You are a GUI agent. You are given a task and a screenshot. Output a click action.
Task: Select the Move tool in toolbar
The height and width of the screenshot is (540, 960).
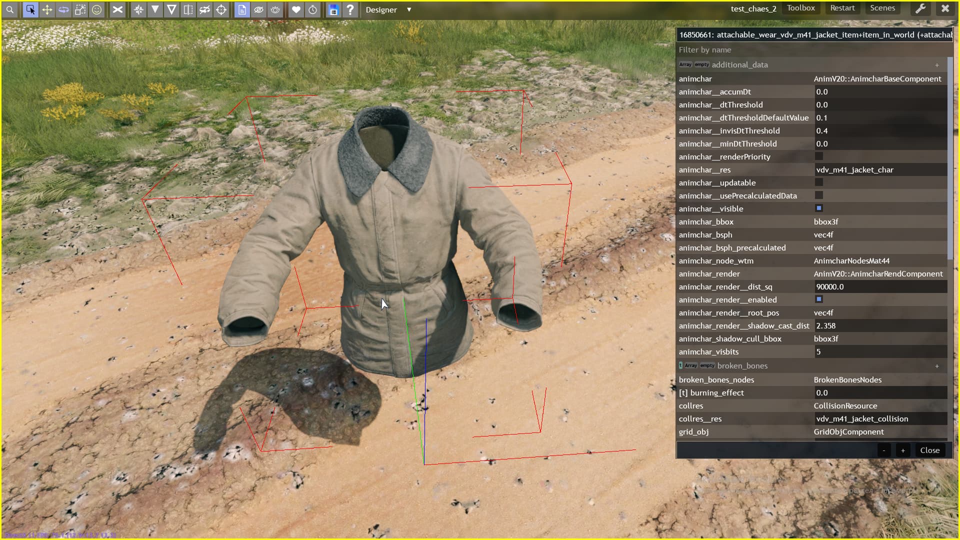47,9
